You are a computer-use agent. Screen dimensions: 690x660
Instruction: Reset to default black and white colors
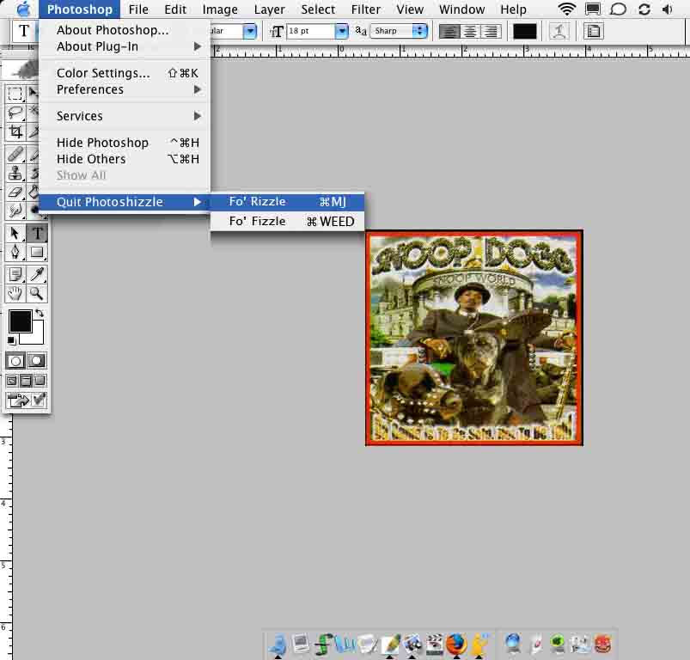coord(11,340)
